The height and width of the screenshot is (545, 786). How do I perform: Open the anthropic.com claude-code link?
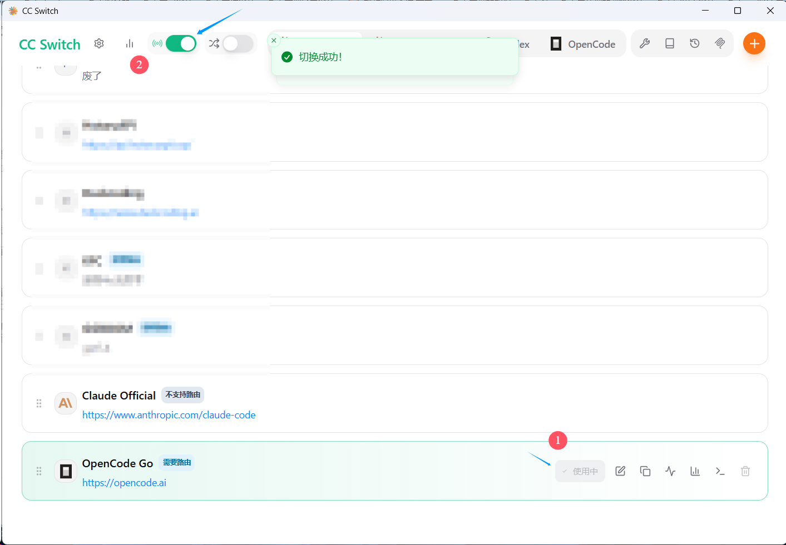[x=169, y=415]
